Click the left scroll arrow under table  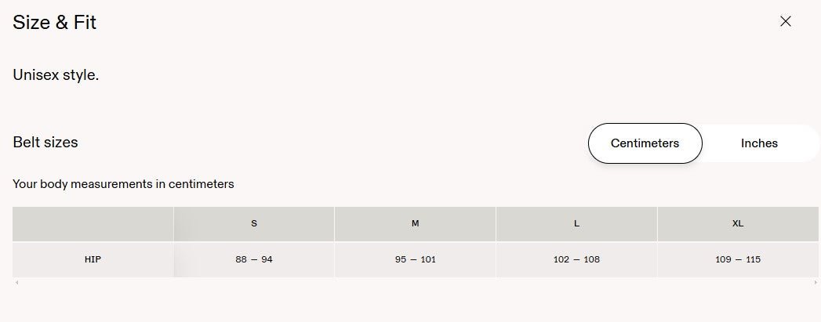point(16,282)
